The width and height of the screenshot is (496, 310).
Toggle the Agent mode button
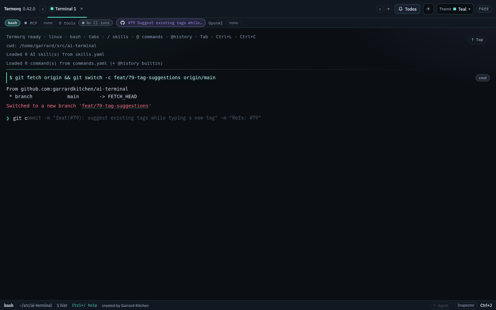(x=441, y=306)
